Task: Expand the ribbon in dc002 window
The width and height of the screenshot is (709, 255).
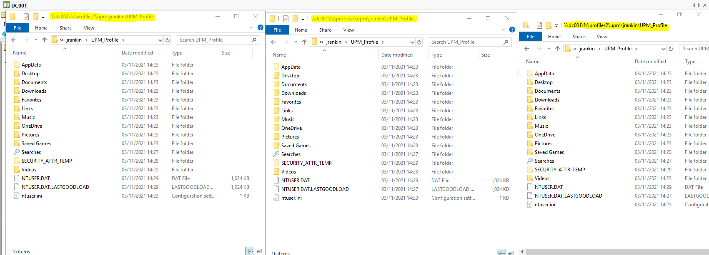Action: (x=251, y=27)
